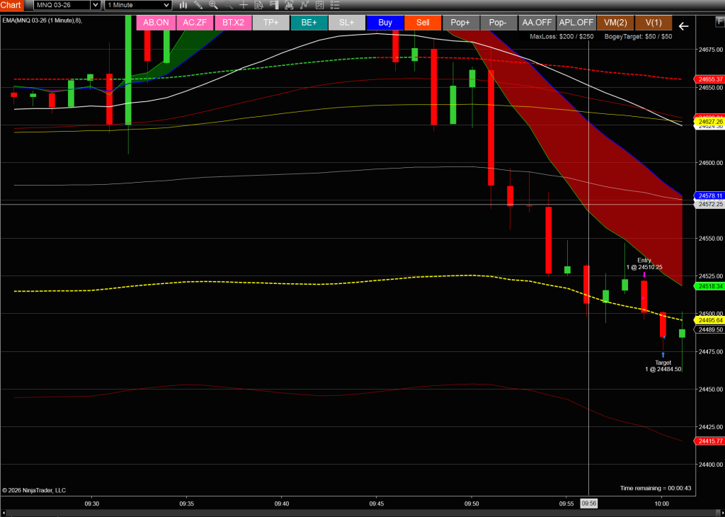Viewport: 725px width, 517px height.
Task: Open the drawing tools pencil
Action: pos(198,5)
